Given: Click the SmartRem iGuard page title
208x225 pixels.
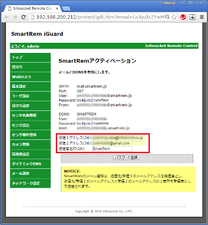Looking at the screenshot, I should coord(37,34).
